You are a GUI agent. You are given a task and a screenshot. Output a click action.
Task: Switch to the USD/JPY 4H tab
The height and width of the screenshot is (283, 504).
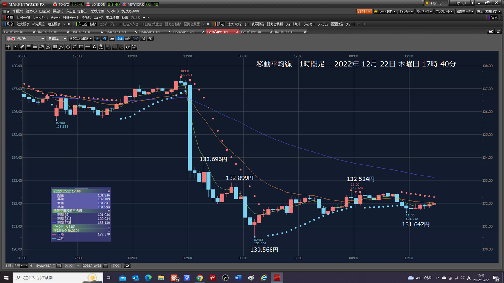click(150, 31)
